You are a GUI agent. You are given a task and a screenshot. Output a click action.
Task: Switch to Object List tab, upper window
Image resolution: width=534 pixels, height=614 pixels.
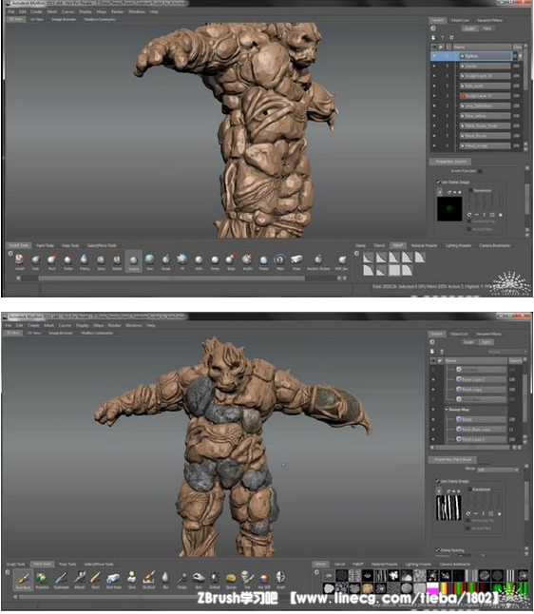tap(460, 20)
